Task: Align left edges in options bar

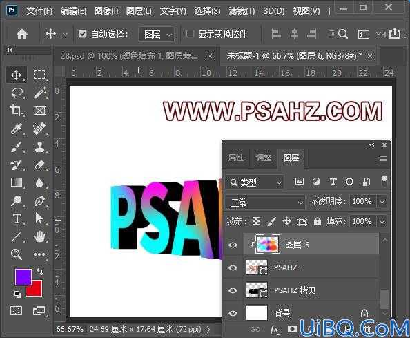Action: coord(276,34)
